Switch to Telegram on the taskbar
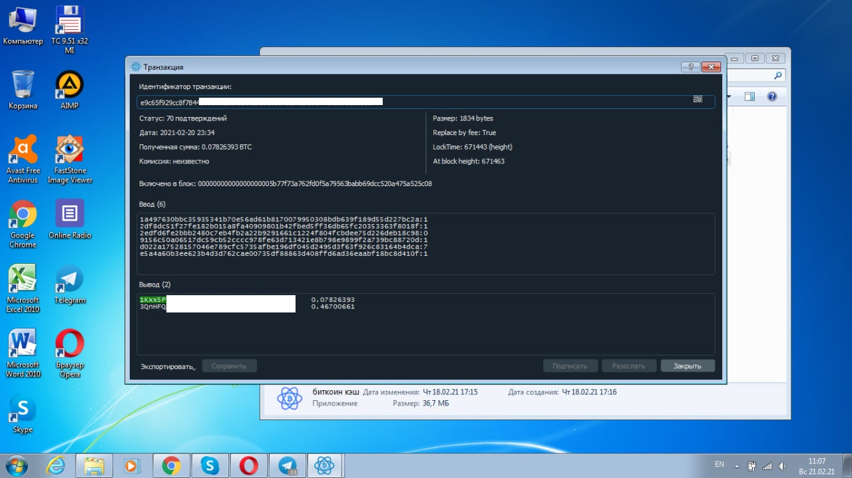Viewport: 852px width, 478px height. click(288, 465)
